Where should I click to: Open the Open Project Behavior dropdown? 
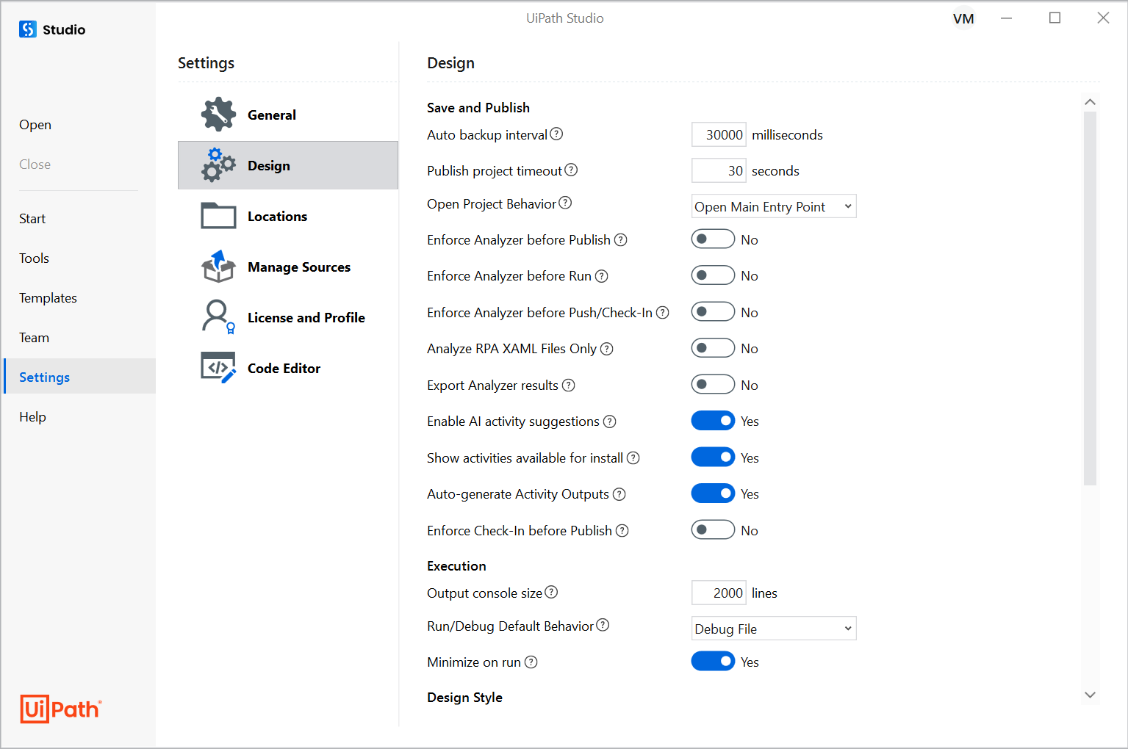774,206
